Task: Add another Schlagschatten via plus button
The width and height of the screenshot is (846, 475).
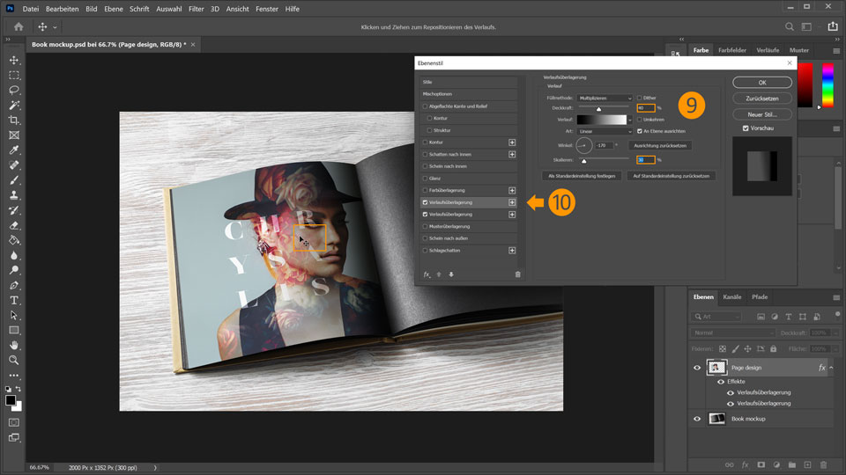Action: (x=512, y=251)
